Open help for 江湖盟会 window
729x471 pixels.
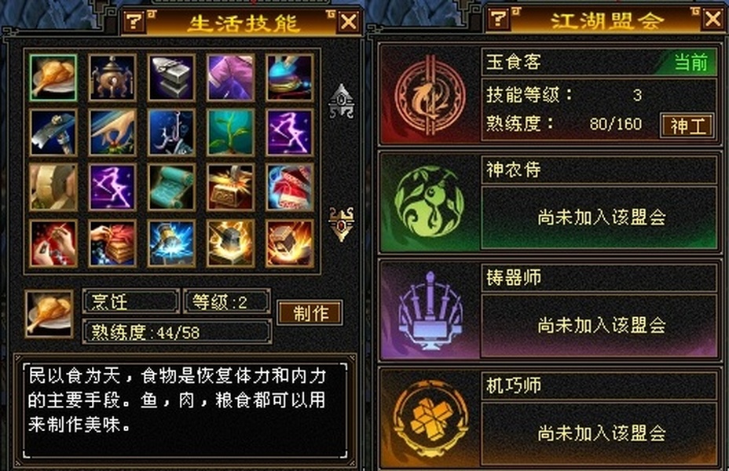[498, 19]
